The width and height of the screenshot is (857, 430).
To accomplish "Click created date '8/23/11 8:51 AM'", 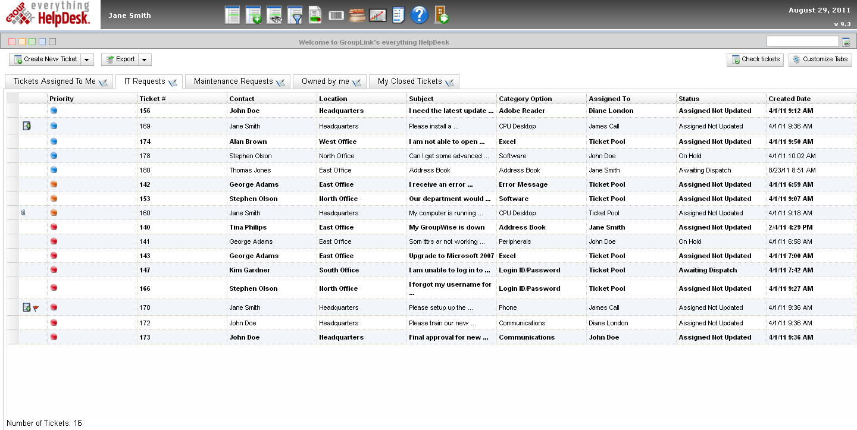I will (792, 170).
